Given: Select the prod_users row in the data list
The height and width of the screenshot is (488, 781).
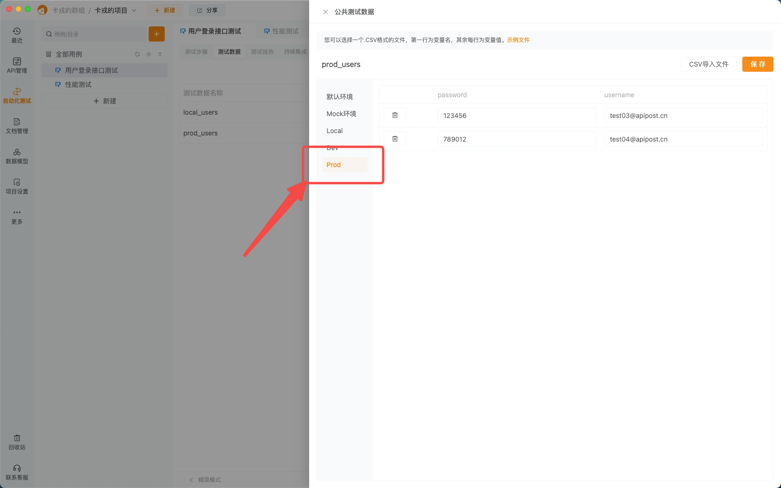Looking at the screenshot, I should pyautogui.click(x=244, y=133).
